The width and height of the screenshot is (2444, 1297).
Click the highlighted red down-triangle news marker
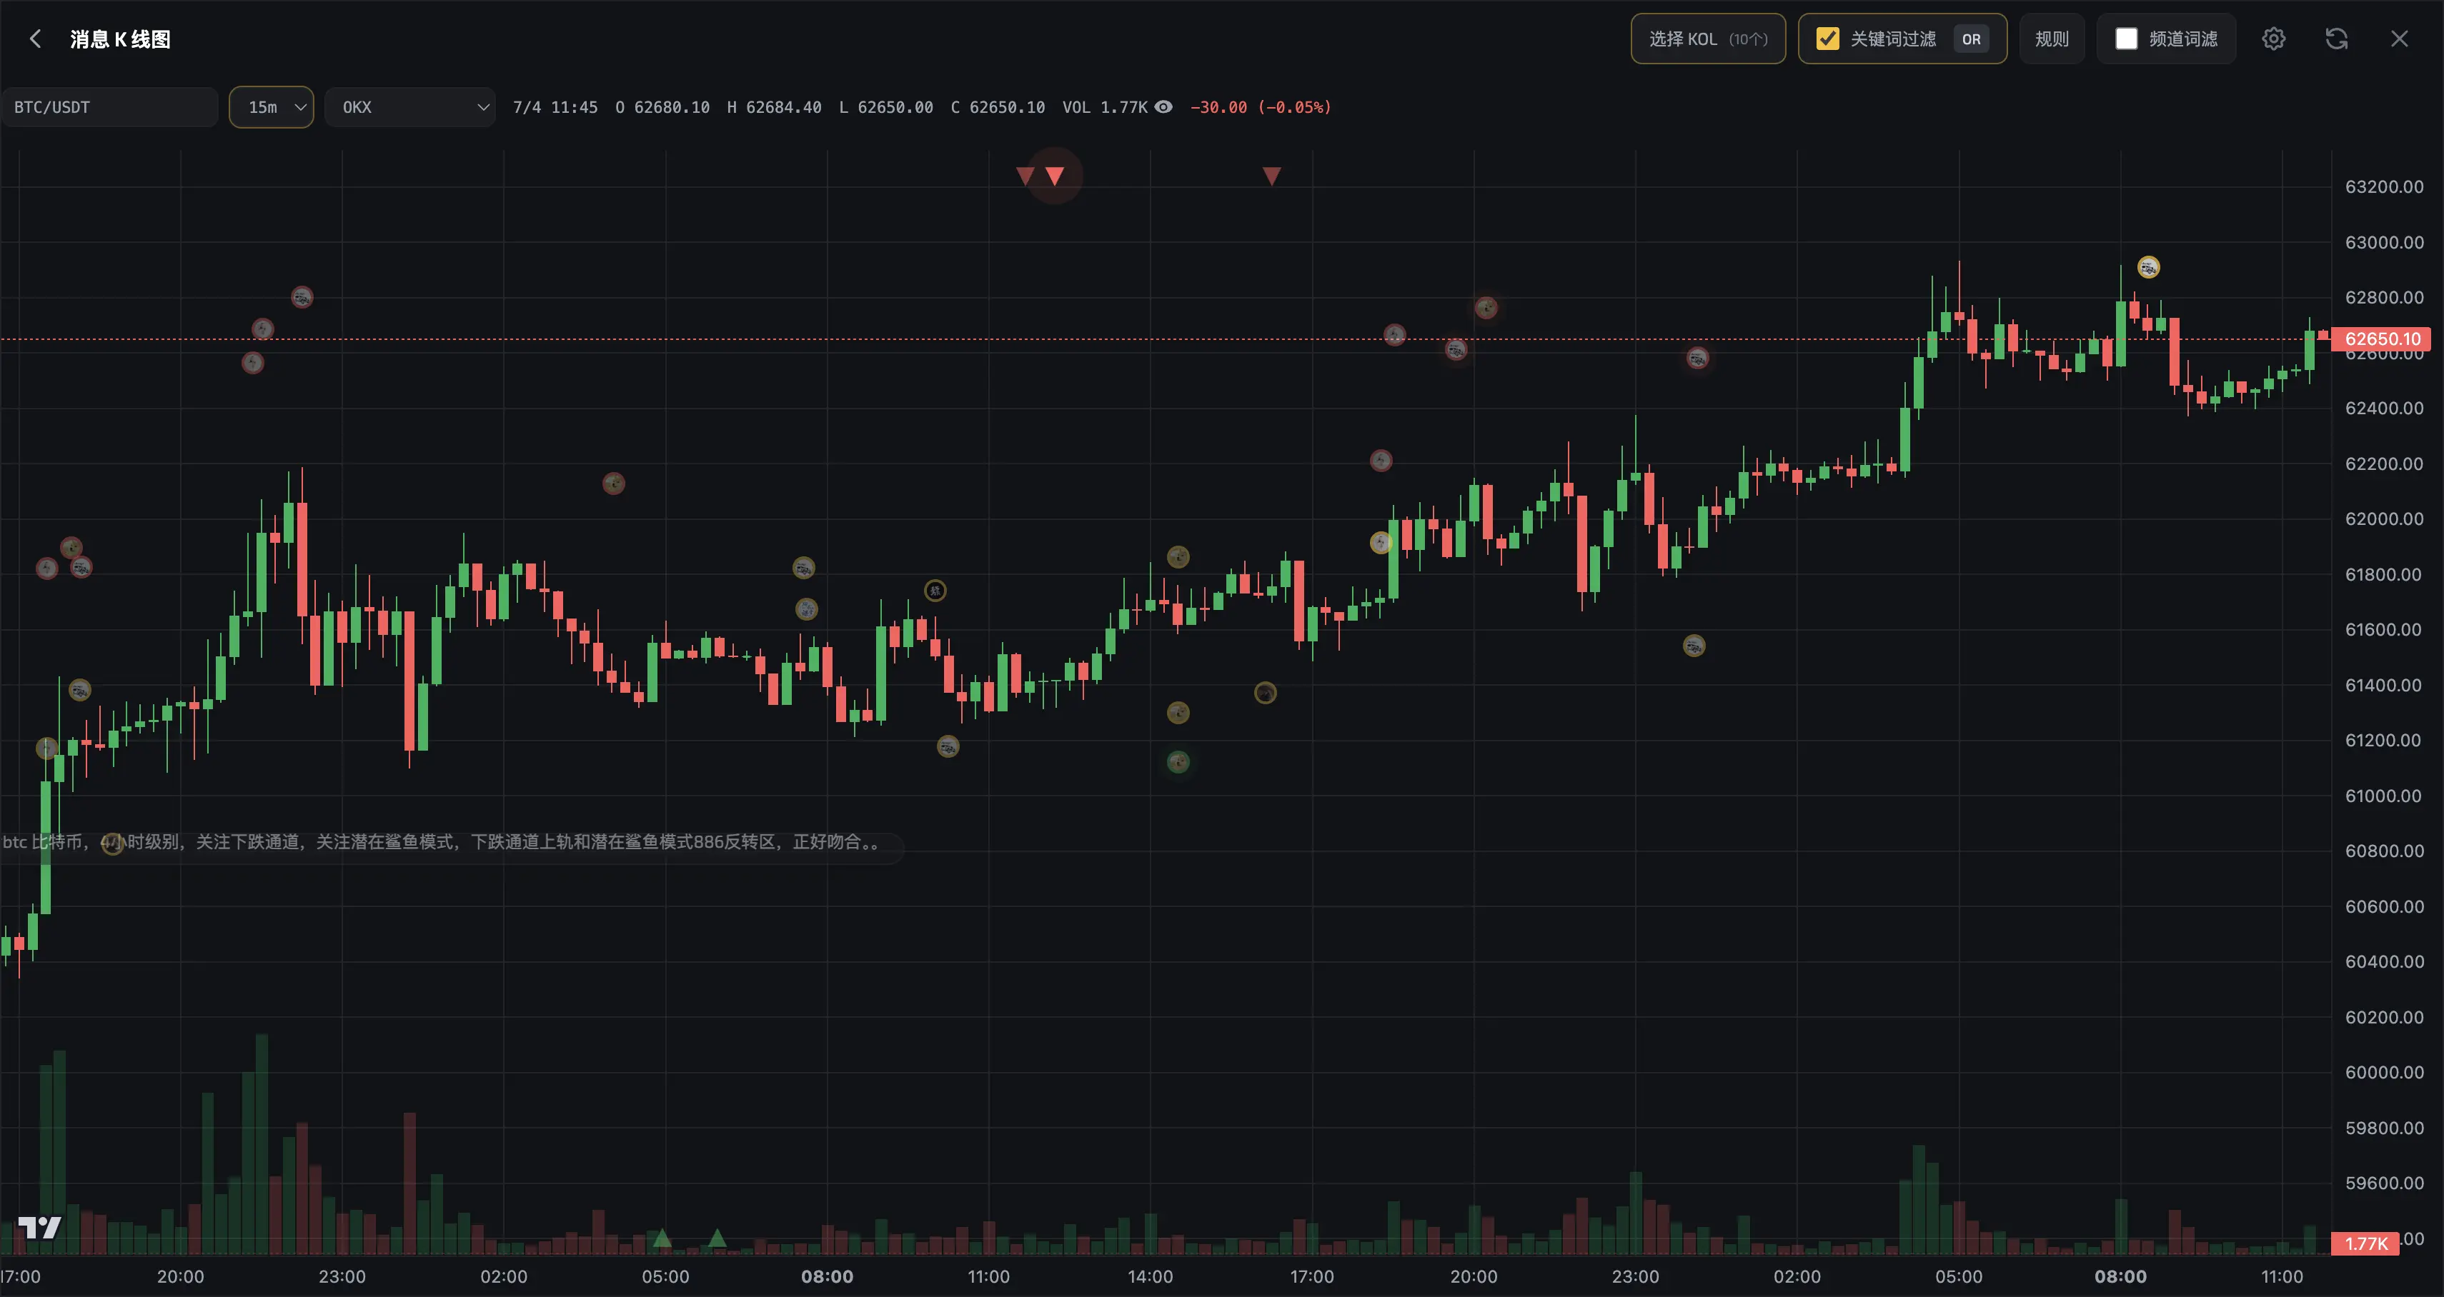point(1054,176)
